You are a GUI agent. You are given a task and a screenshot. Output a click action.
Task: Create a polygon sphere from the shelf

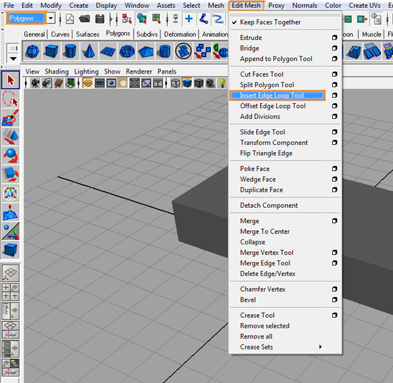point(33,51)
